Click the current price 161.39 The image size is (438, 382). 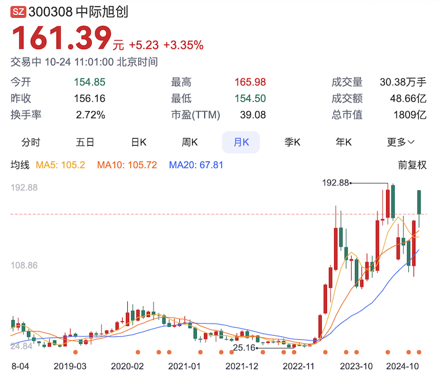coord(61,37)
